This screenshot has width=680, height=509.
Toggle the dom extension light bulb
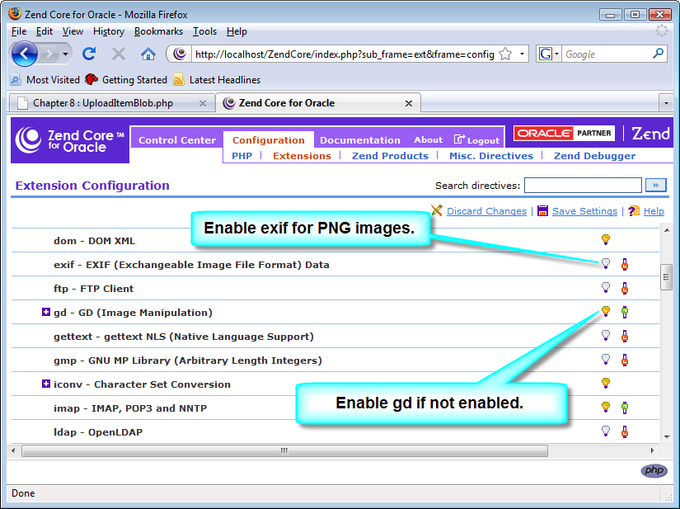tap(606, 239)
